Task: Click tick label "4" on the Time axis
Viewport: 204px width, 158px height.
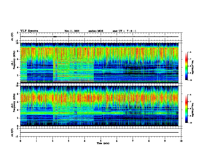Action: [85, 141]
